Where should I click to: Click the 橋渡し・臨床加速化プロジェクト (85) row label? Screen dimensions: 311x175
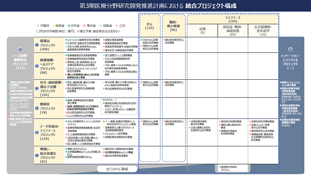[x=48, y=155]
